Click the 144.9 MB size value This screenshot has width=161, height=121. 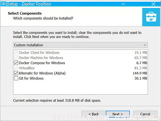coord(140,73)
